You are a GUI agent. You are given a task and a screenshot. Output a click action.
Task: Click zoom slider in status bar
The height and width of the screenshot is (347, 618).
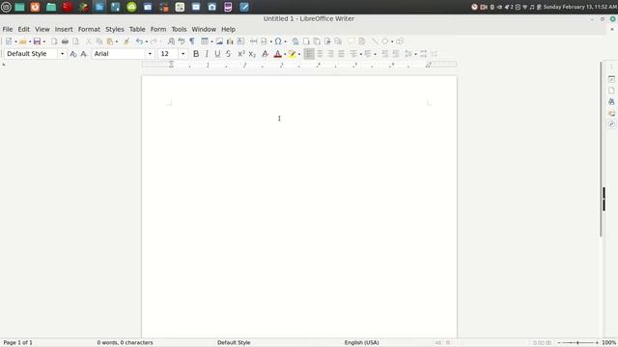[x=577, y=343]
